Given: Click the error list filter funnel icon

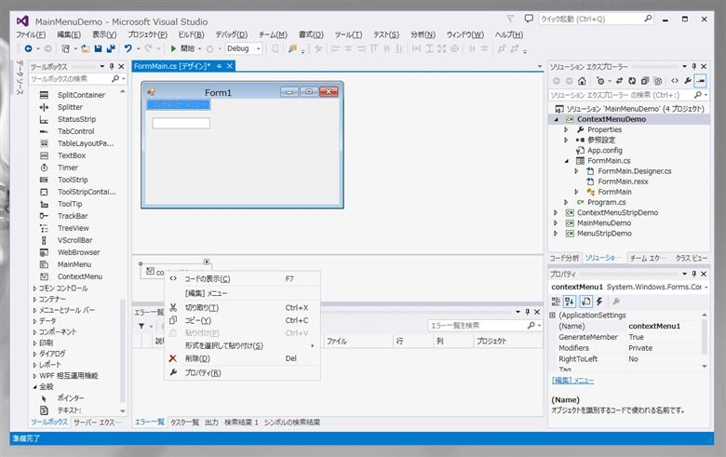Looking at the screenshot, I should [141, 326].
